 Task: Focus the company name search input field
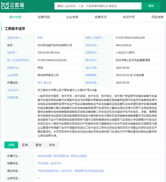[x=98, y=6]
